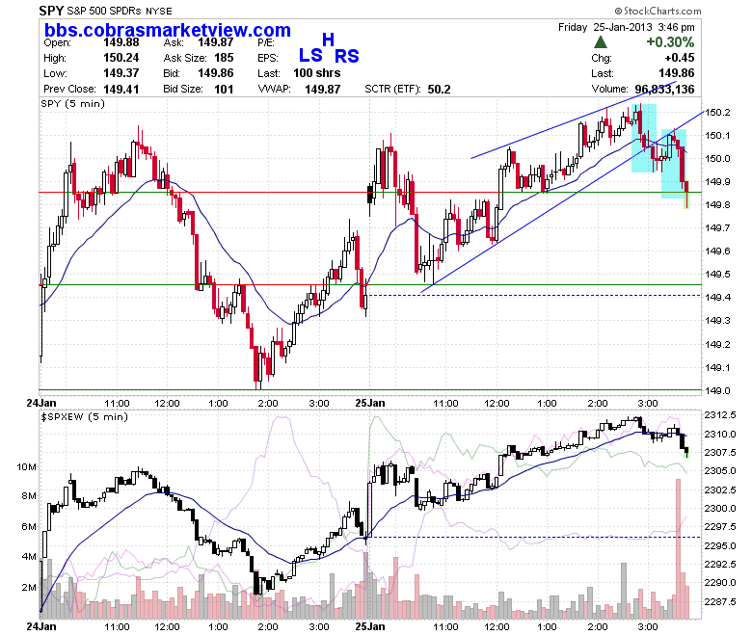Click the tallest red volume bar near close

[x=678, y=548]
